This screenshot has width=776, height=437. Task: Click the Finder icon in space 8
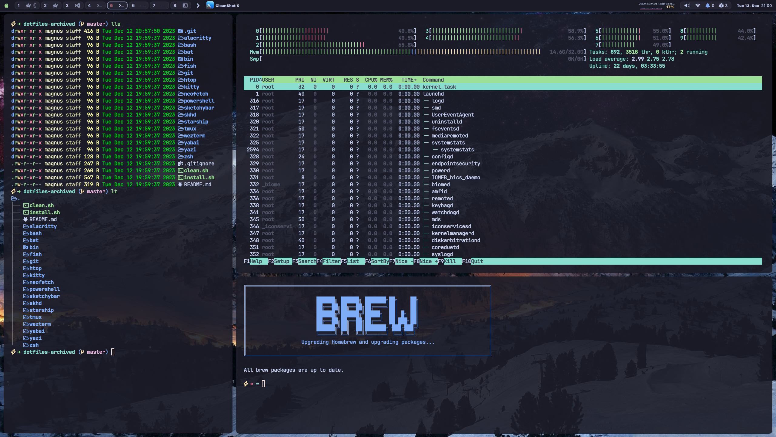tap(185, 5)
